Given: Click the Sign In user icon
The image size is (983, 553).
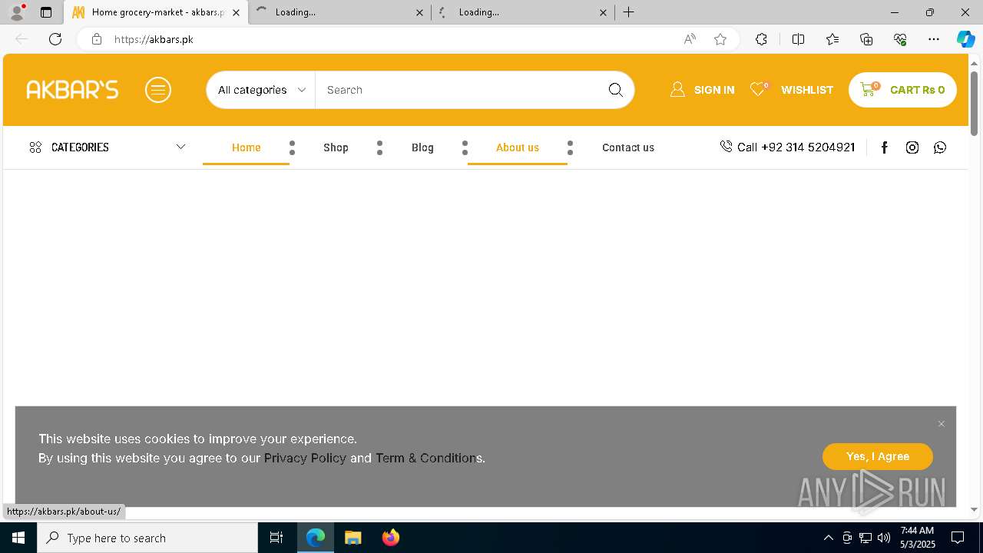Looking at the screenshot, I should [x=677, y=90].
